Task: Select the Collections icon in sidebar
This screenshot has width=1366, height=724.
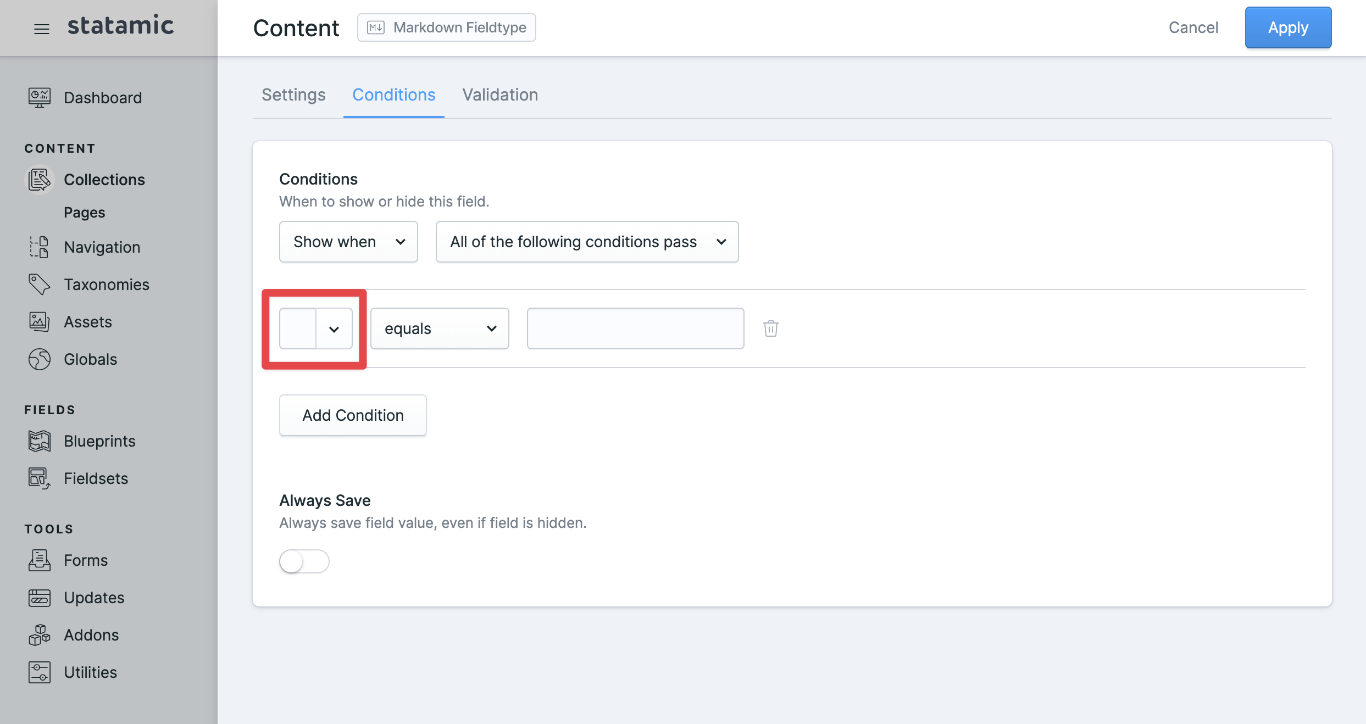Action: tap(38, 179)
